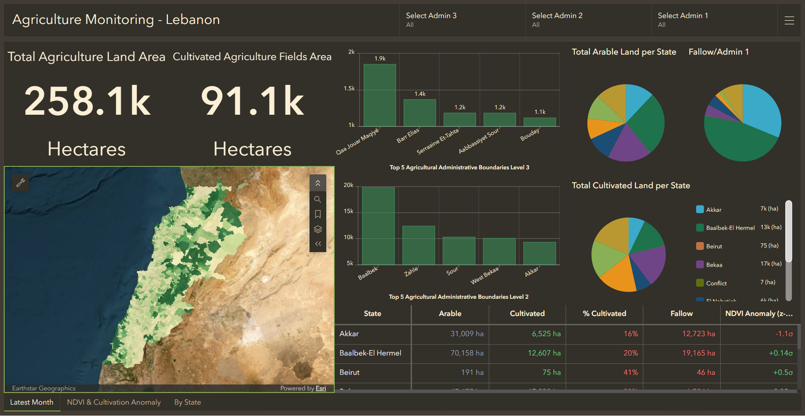Select Total Arable Land per State tab
This screenshot has width=805, height=416.
[x=624, y=52]
